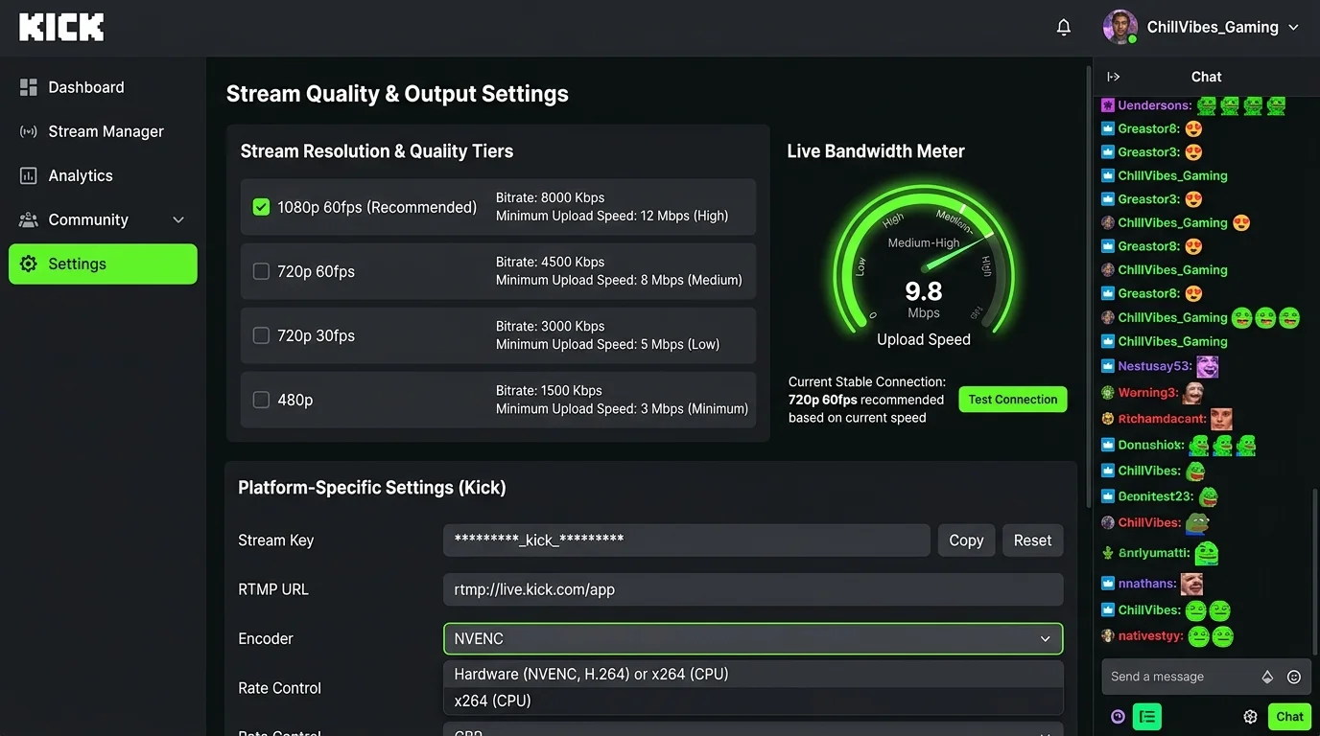
Task: Click the Test Connection button
Action: (1012, 400)
